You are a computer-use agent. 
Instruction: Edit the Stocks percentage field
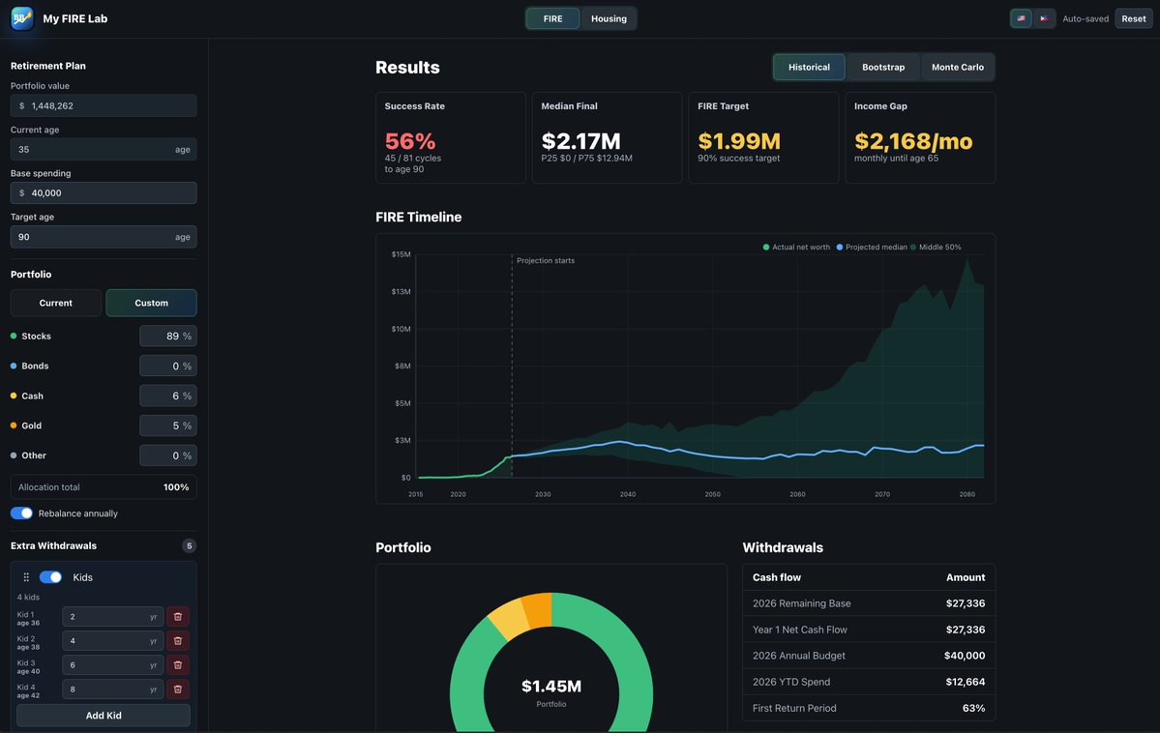168,336
